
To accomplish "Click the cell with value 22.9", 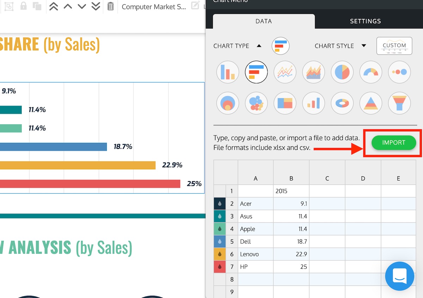I will [291, 254].
